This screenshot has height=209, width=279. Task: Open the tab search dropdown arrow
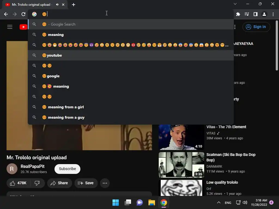(x=235, y=4)
